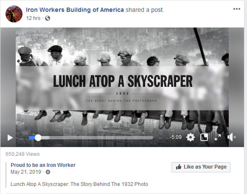
Task: Open the Proud to be an Iron Worker page
Action: pyautogui.click(x=43, y=165)
